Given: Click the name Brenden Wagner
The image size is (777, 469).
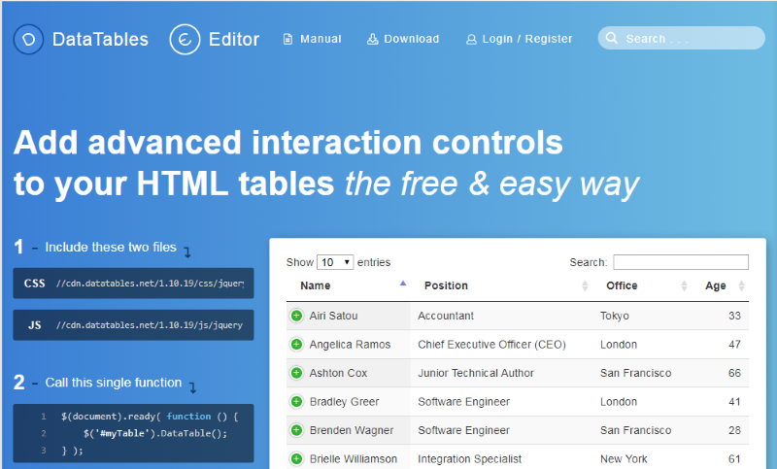Looking at the screenshot, I should 352,430.
